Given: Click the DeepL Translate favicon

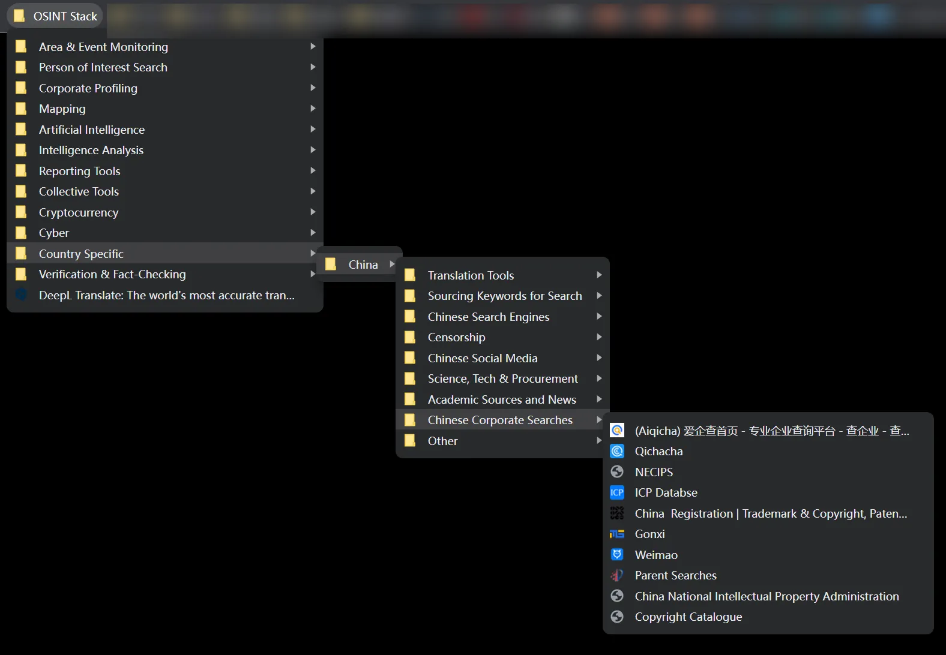Looking at the screenshot, I should [x=21, y=295].
